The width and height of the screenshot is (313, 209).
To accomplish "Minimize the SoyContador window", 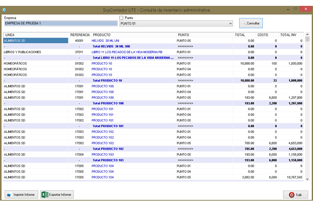I will pyautogui.click(x=288, y=9).
